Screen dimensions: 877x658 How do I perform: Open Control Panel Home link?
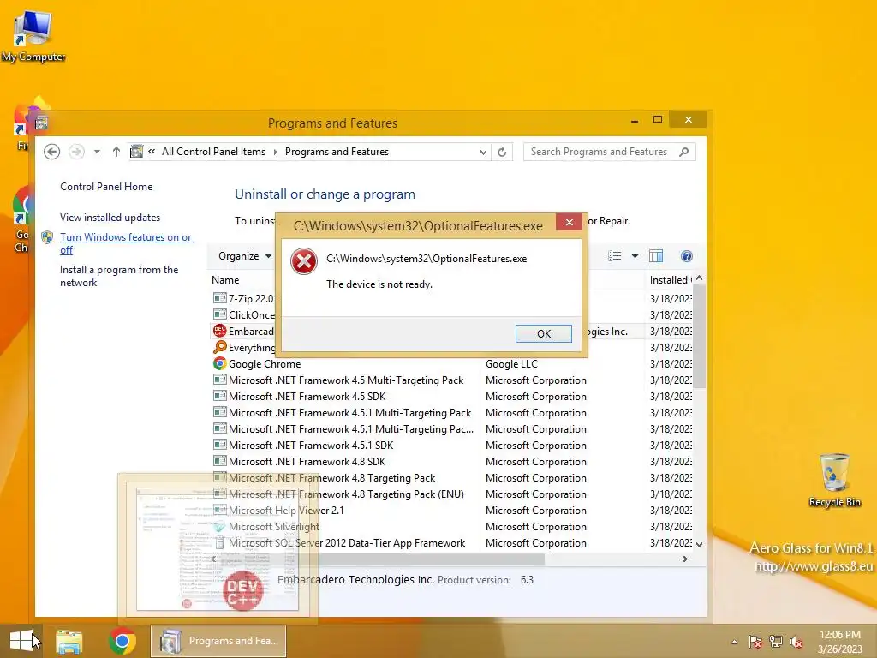coord(106,186)
